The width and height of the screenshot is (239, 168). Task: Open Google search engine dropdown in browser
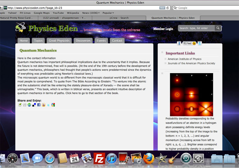(x=175, y=8)
